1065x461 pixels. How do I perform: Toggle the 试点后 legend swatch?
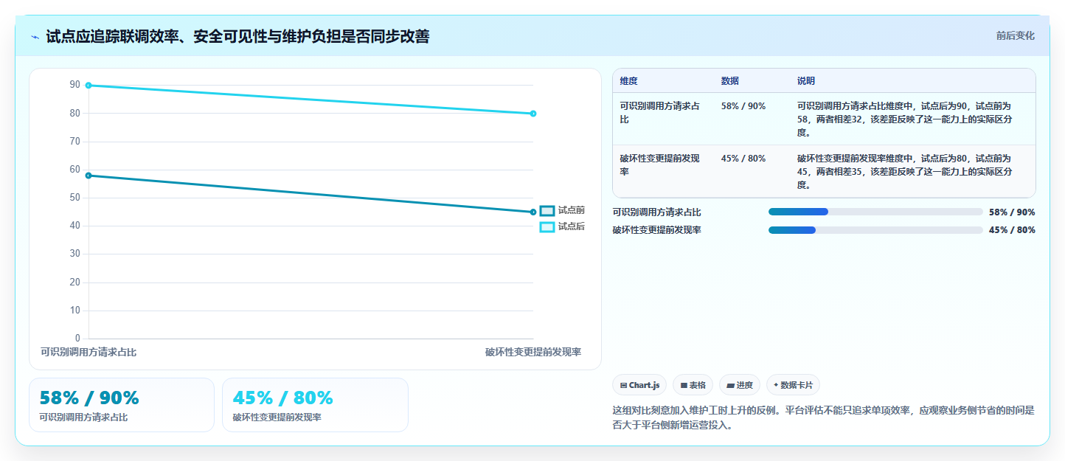point(547,226)
